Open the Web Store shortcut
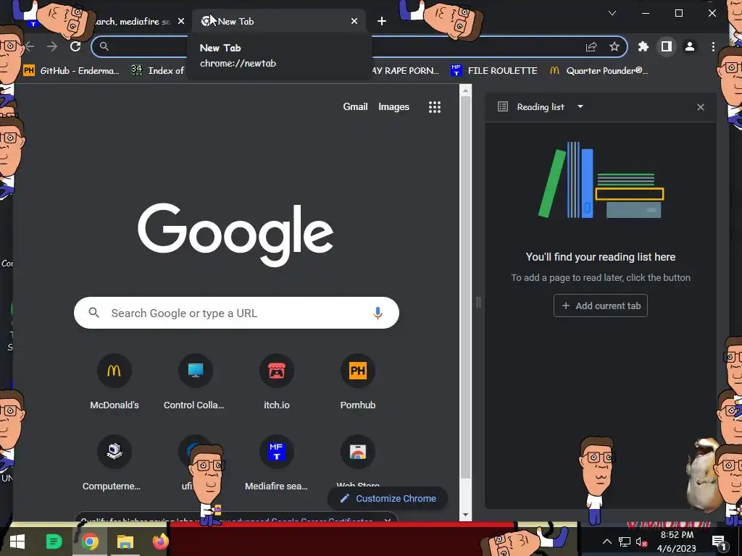742x556 pixels. point(358,463)
